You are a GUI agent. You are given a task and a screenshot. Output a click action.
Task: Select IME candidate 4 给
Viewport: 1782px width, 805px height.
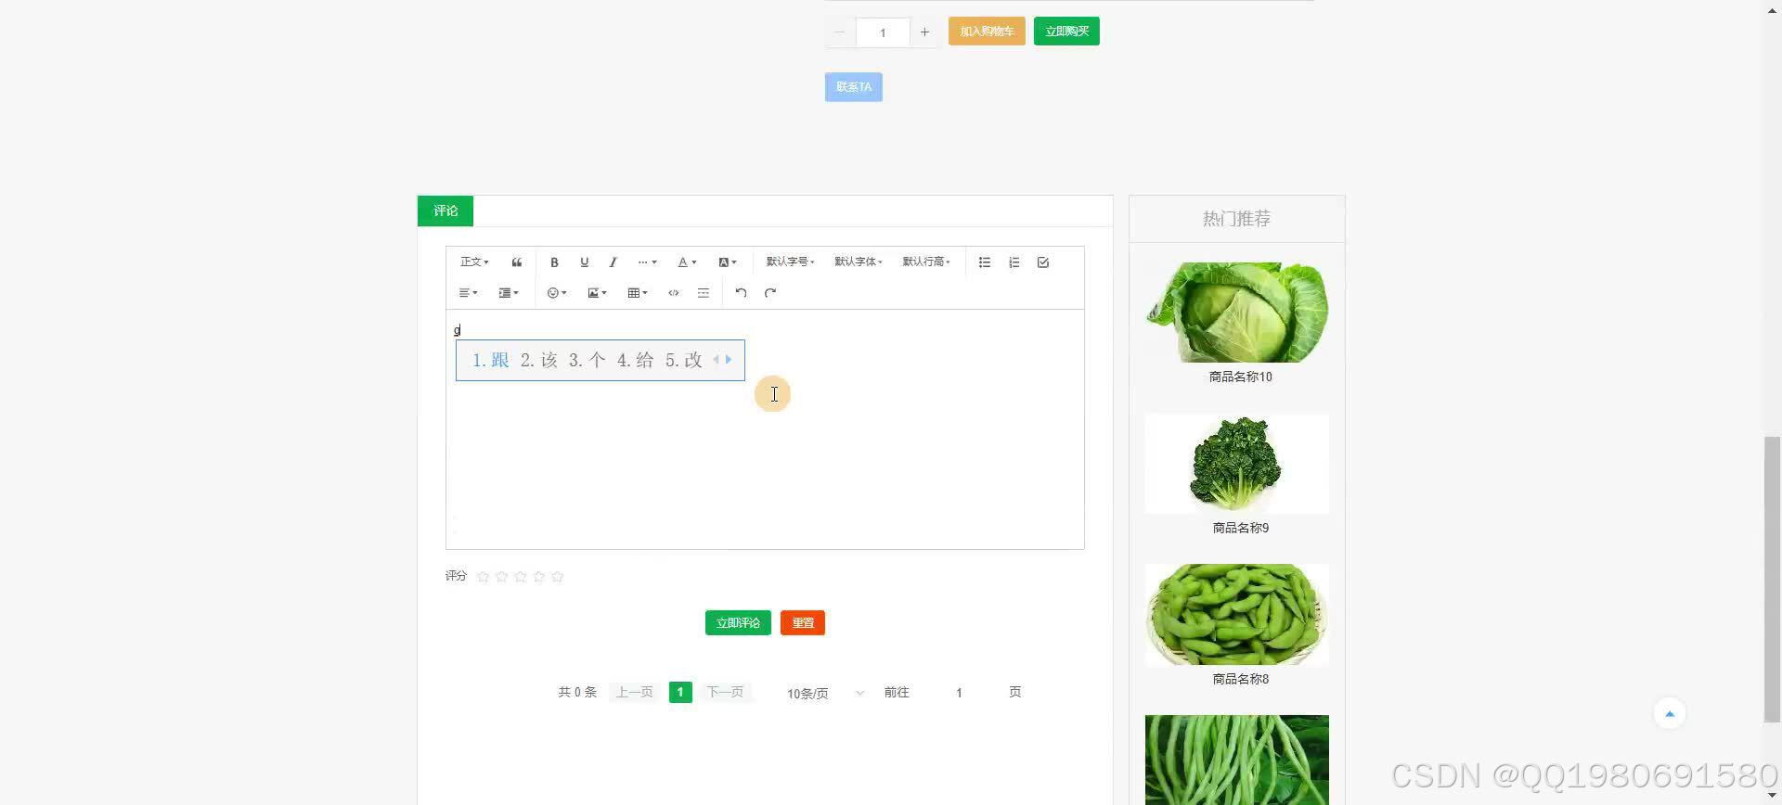636,360
